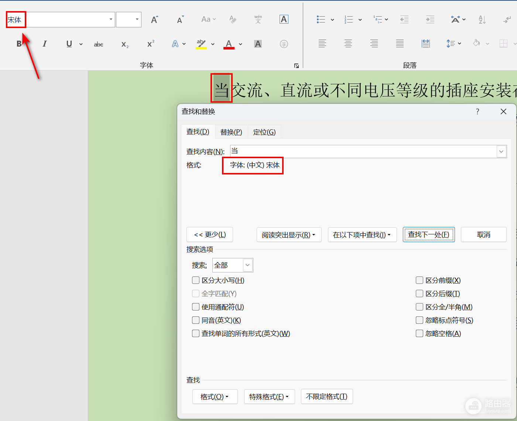
Task: Open the Change Case (Aa) menu
Action: [208, 19]
